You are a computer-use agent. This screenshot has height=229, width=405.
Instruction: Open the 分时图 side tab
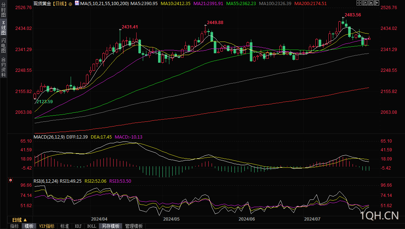coord(3,10)
